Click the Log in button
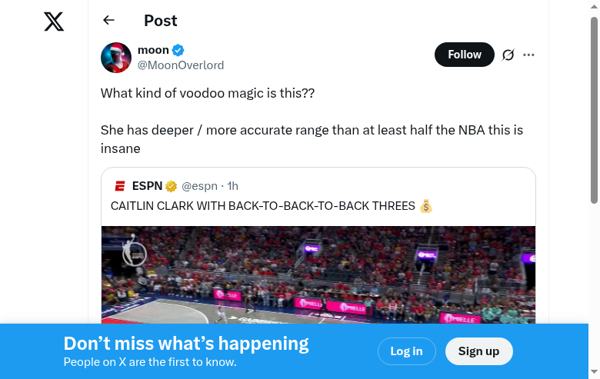Viewport: 600px width, 379px height. (x=406, y=351)
